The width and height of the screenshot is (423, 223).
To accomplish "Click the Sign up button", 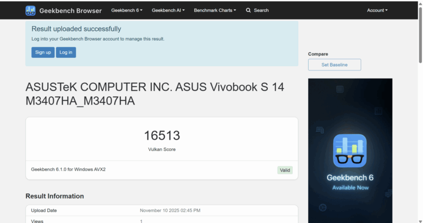I will 43,53.
